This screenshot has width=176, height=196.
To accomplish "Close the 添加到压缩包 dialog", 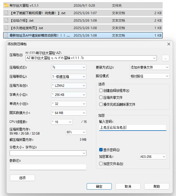I will (x=169, y=44).
